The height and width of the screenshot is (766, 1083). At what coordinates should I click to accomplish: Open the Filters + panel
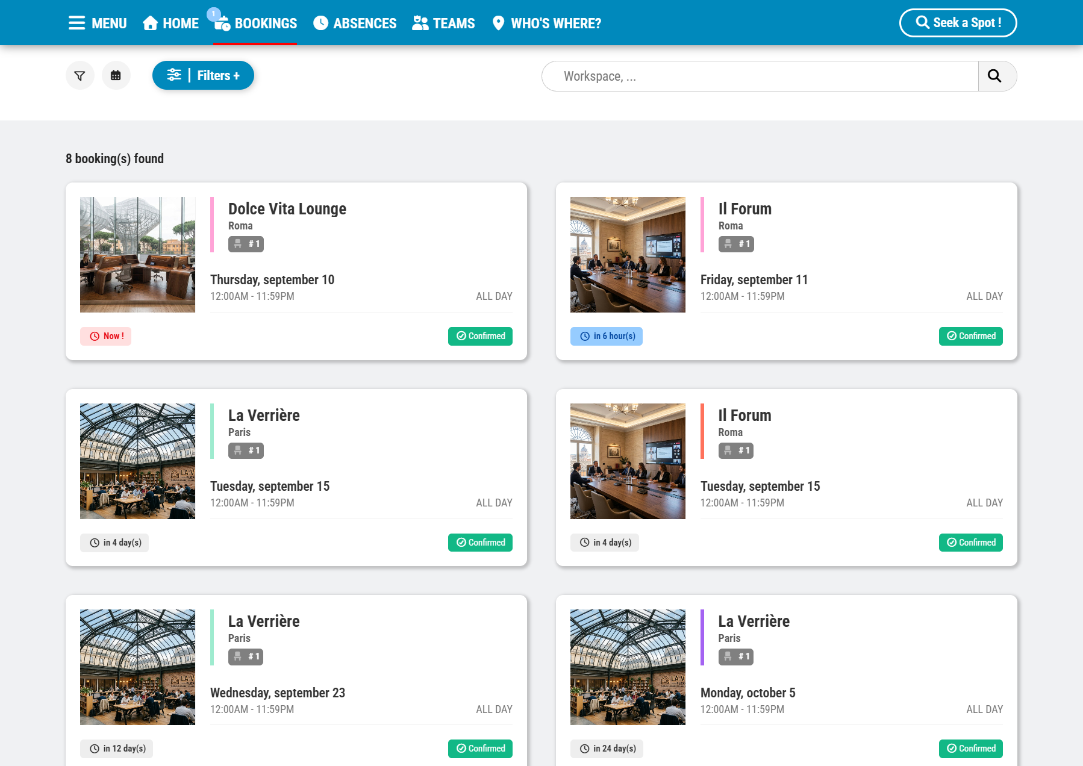coord(203,75)
